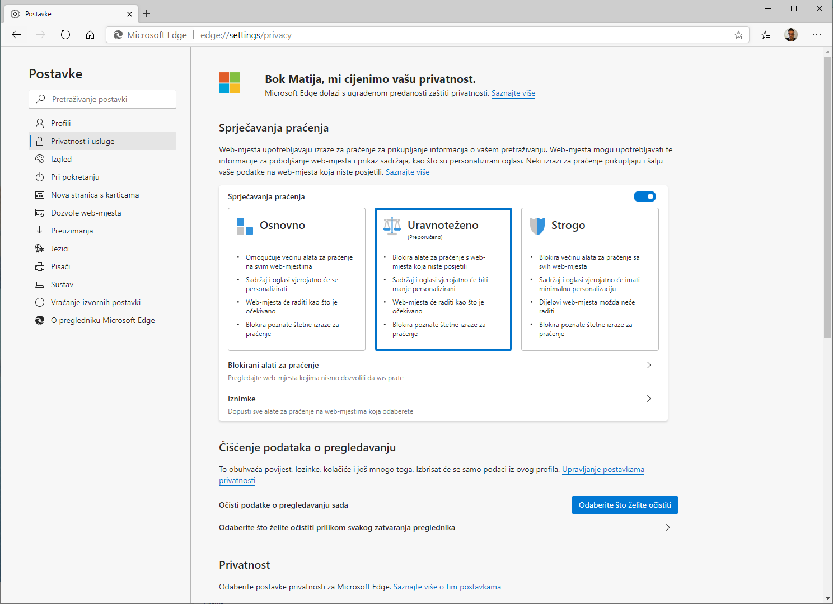Click the Osnovno blocks icon
The image size is (833, 604).
point(245,226)
